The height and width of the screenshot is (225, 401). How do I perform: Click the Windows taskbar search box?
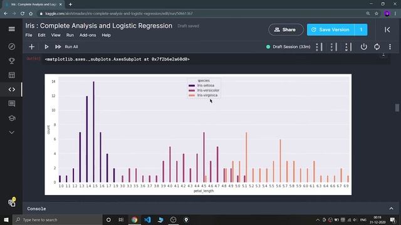click(57, 219)
